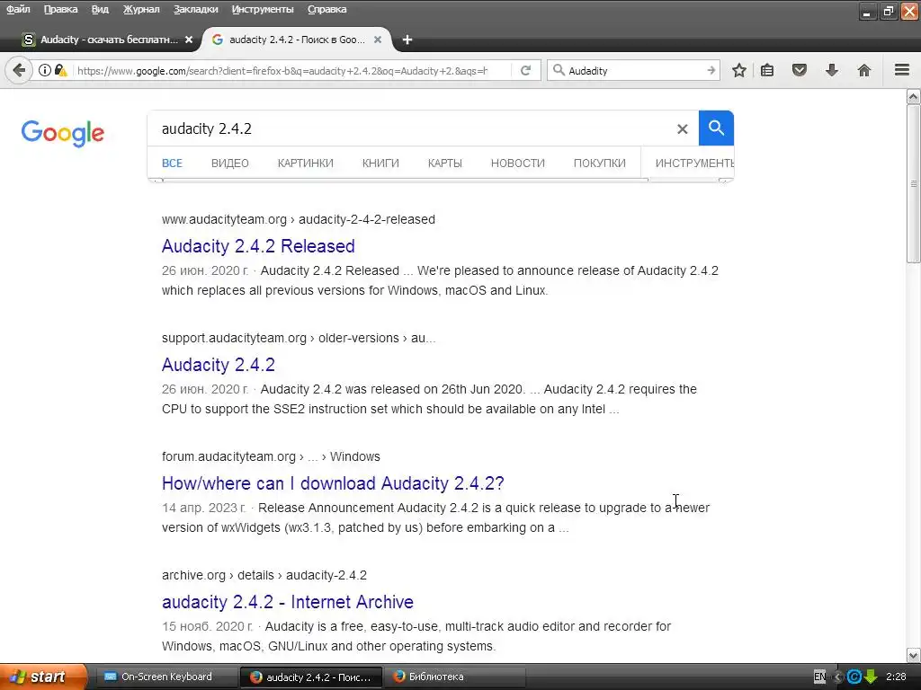921x690 pixels.
Task: Go to the home page icon
Action: 864,70
